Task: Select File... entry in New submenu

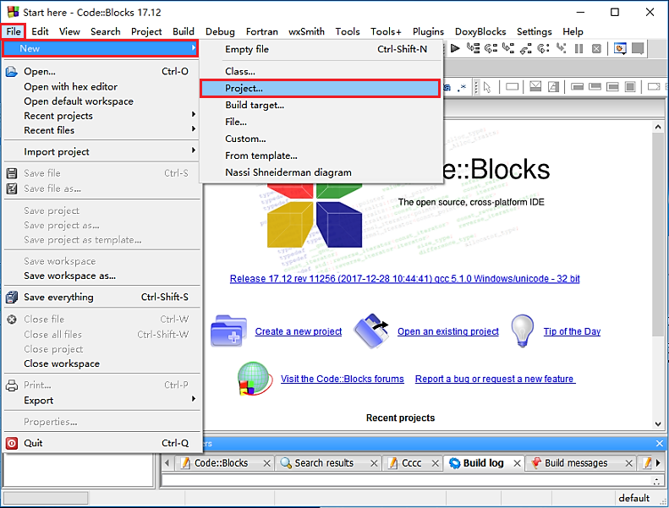Action: click(x=321, y=122)
